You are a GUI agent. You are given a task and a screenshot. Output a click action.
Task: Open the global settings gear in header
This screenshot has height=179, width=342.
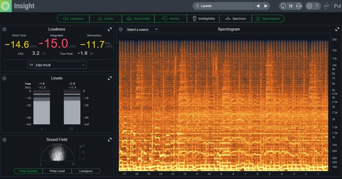[x=310, y=6]
